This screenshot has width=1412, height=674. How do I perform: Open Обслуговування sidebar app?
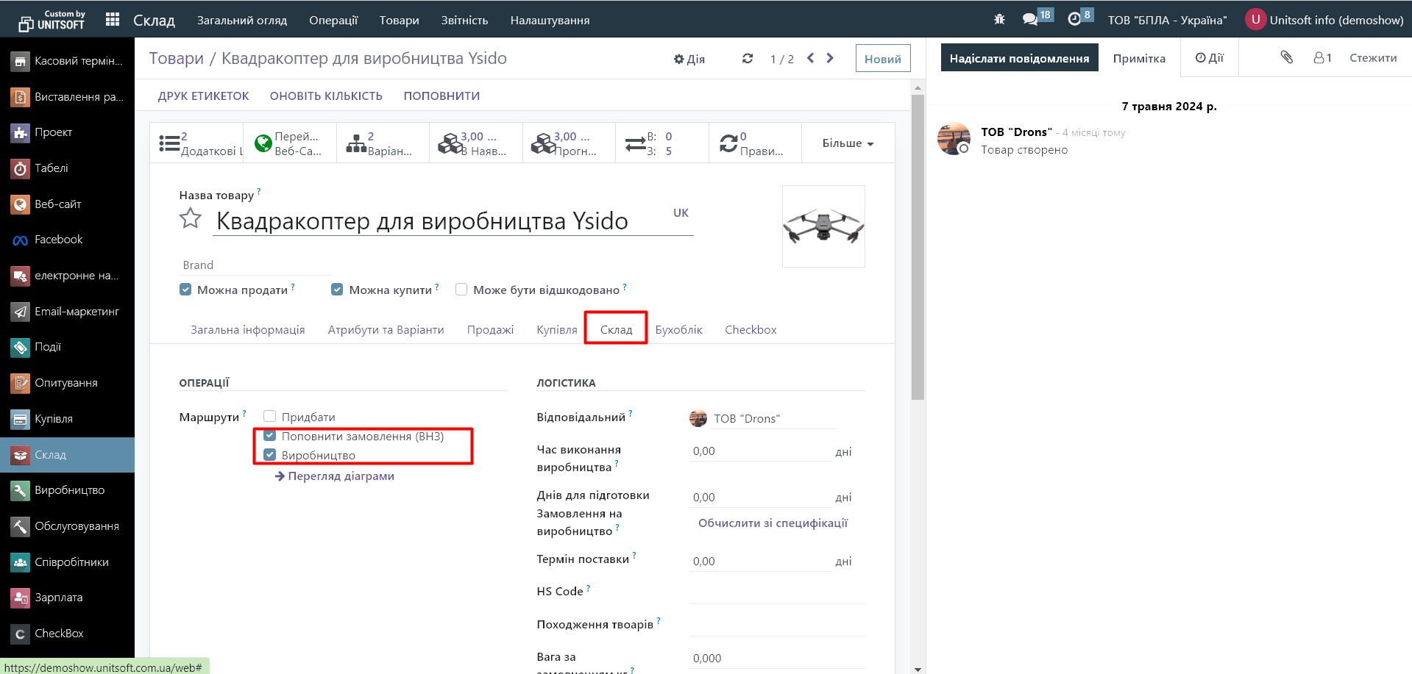(x=67, y=526)
